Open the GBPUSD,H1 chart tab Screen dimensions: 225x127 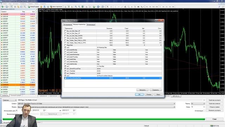[176, 96]
